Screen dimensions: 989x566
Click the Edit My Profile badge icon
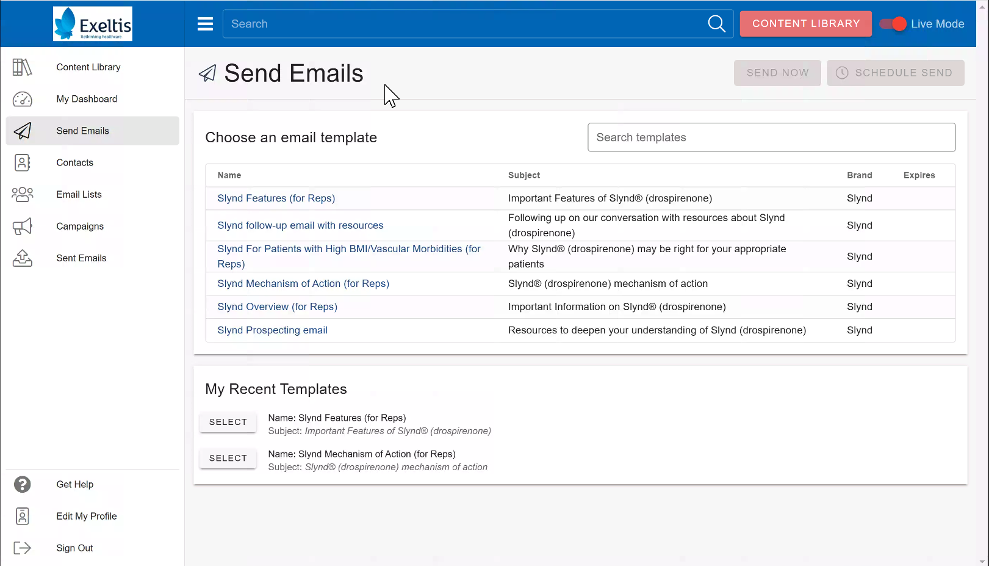click(x=23, y=516)
